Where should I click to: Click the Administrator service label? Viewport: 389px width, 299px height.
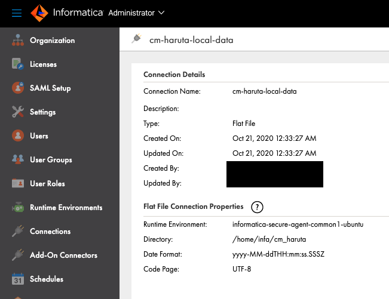131,13
